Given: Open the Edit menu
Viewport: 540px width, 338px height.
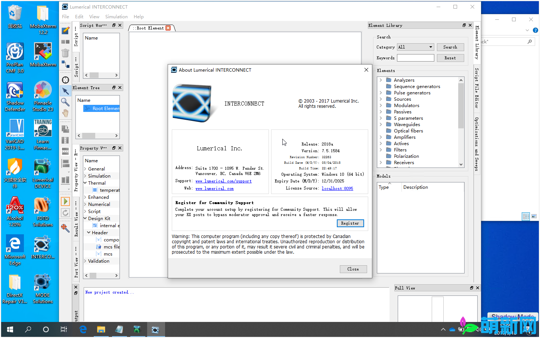Looking at the screenshot, I should (79, 17).
